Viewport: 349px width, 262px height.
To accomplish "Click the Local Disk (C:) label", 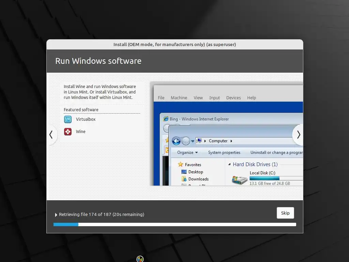I will [262, 173].
